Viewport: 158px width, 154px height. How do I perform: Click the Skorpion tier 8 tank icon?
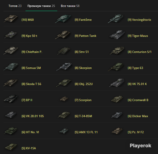click(x=64, y=67)
